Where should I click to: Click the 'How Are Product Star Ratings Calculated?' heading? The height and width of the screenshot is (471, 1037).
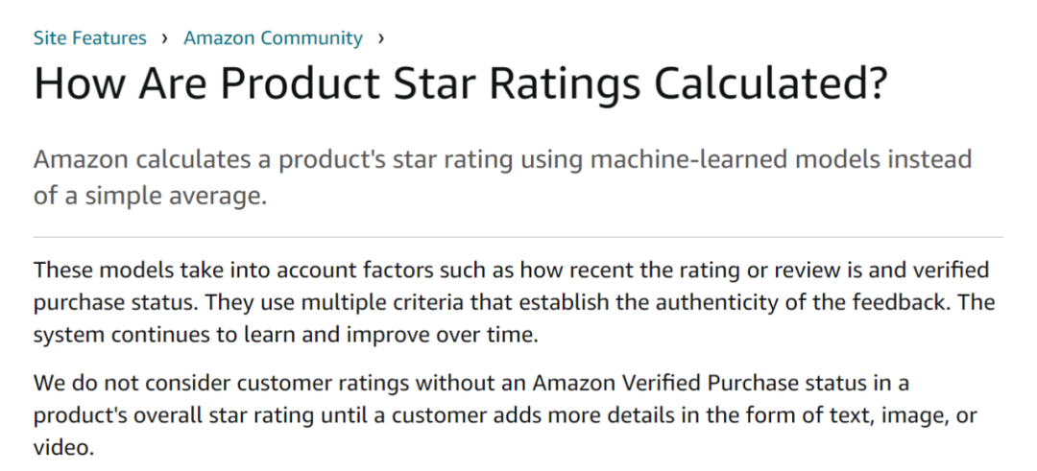[460, 83]
